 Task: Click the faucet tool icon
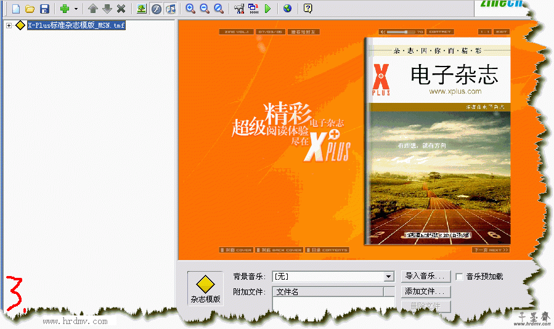[239, 9]
